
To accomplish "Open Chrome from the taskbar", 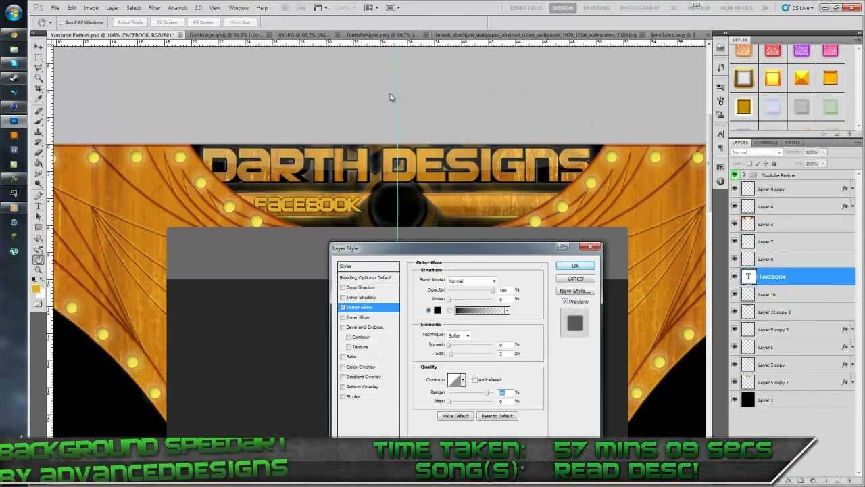I will (14, 35).
